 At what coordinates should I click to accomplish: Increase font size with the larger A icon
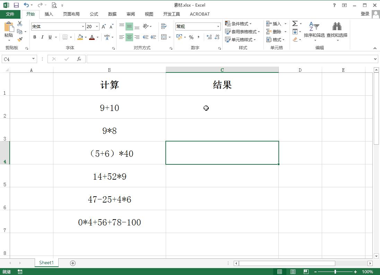pos(104,27)
